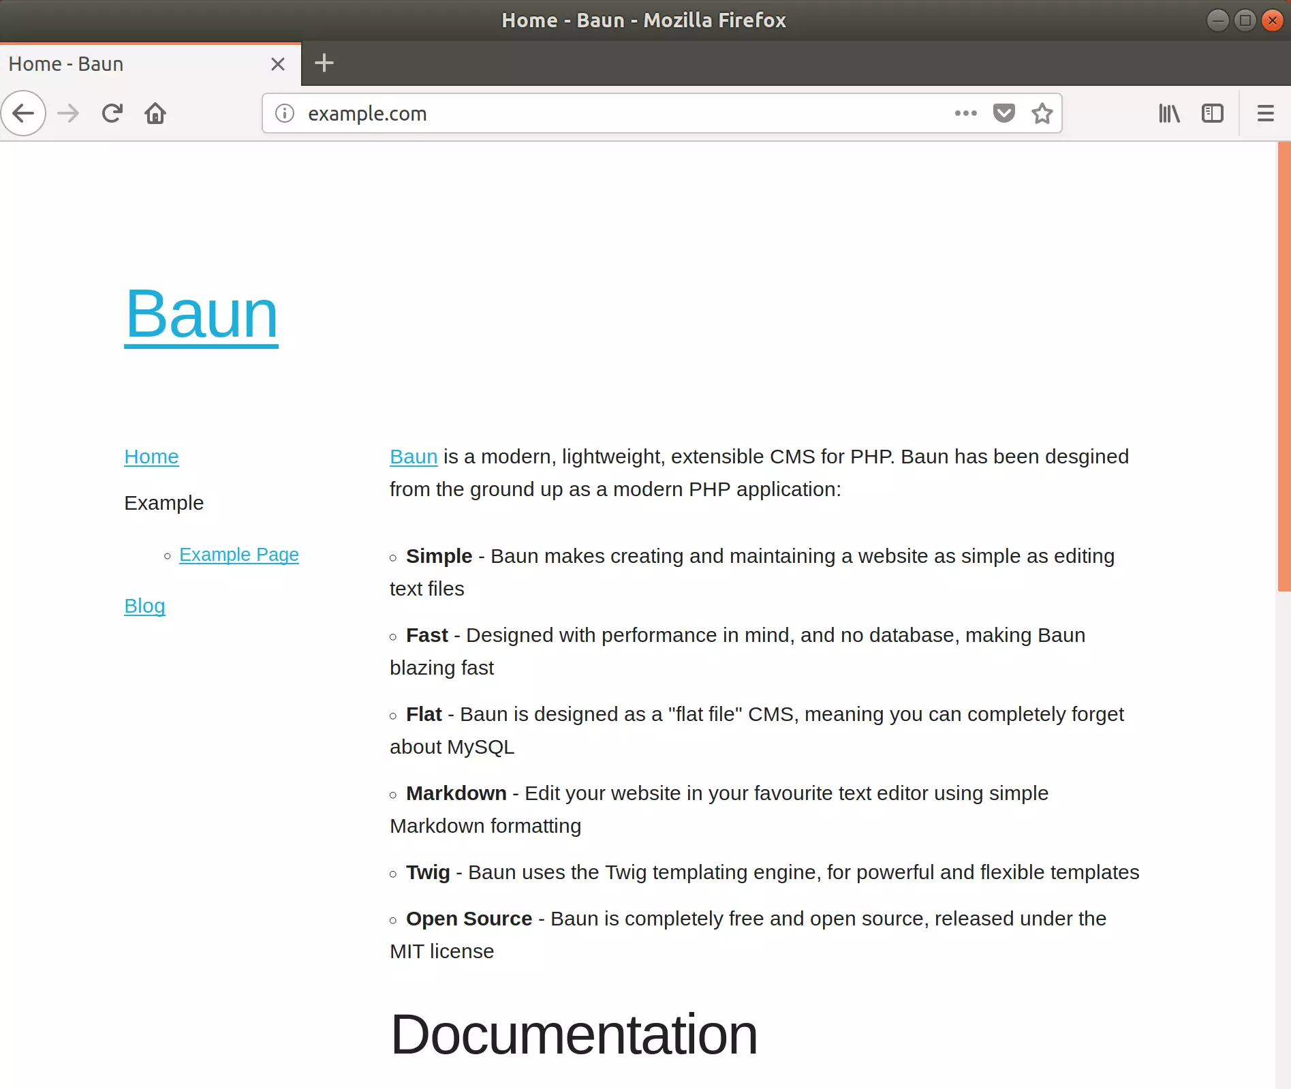Follow the inline Baun link in paragraph
The width and height of the screenshot is (1291, 1089).
pyautogui.click(x=414, y=457)
